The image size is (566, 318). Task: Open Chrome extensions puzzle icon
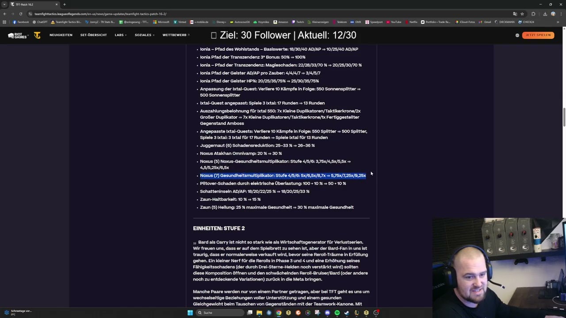[x=533, y=14]
